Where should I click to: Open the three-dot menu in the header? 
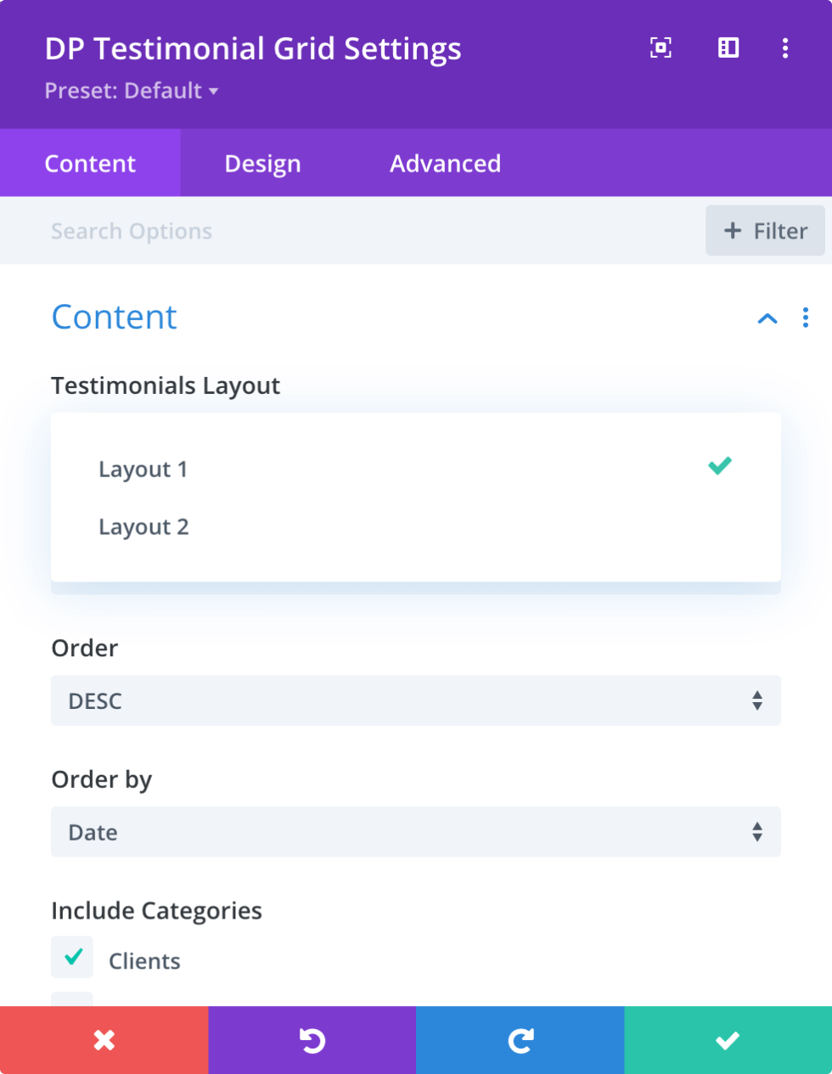point(784,48)
